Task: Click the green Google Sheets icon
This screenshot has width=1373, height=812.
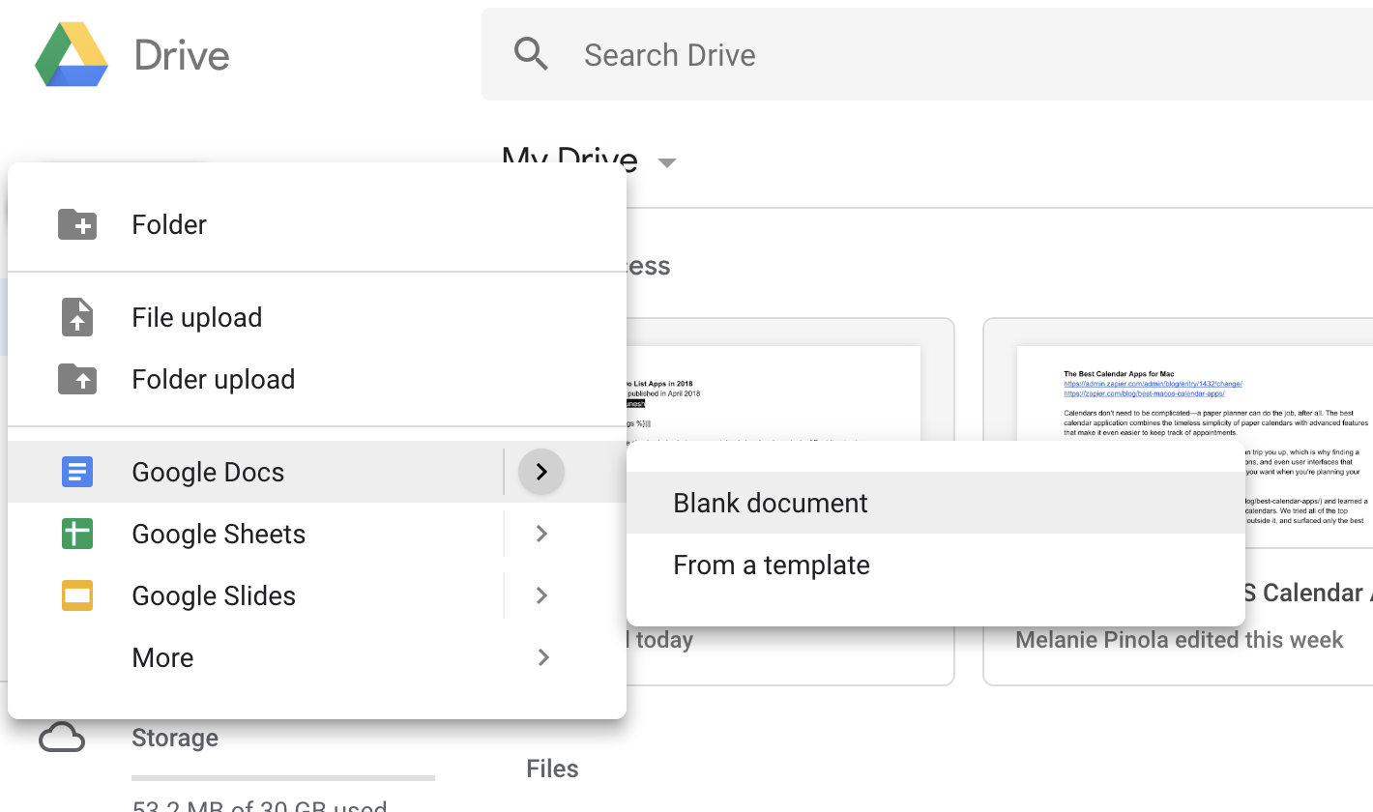Action: pos(77,534)
